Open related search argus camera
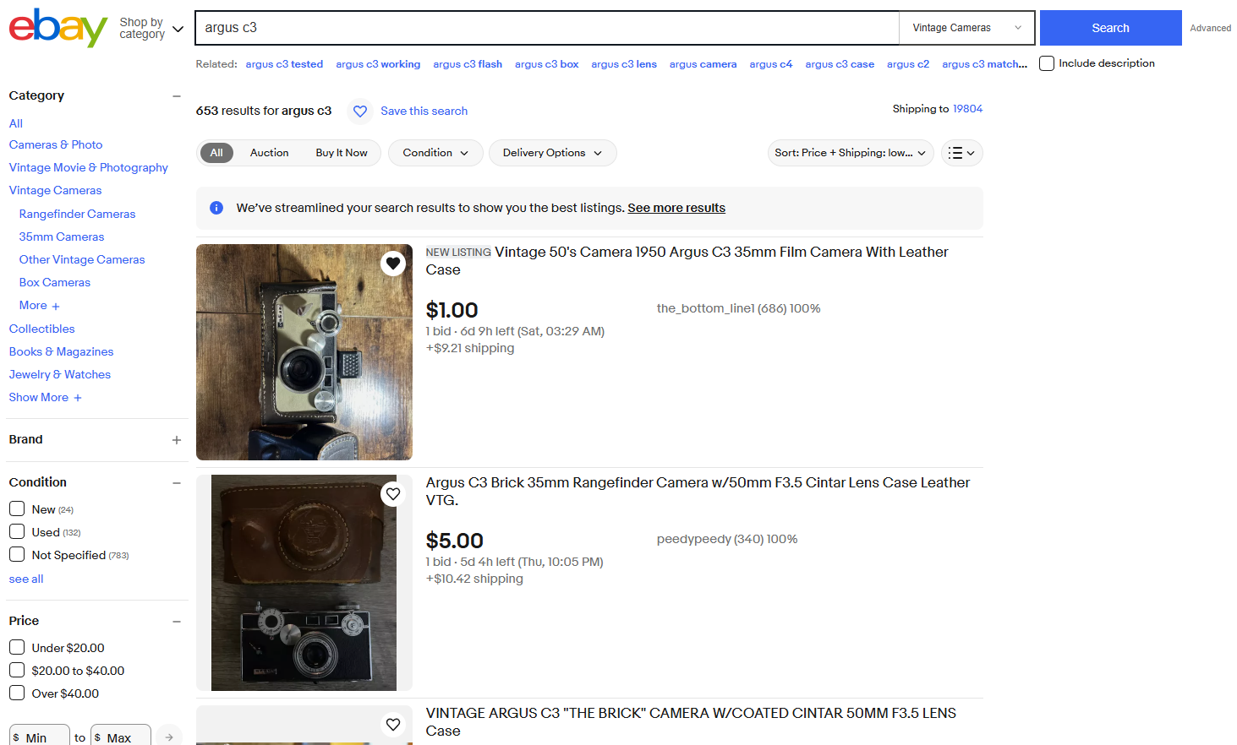The height and width of the screenshot is (745, 1237). coord(703,64)
